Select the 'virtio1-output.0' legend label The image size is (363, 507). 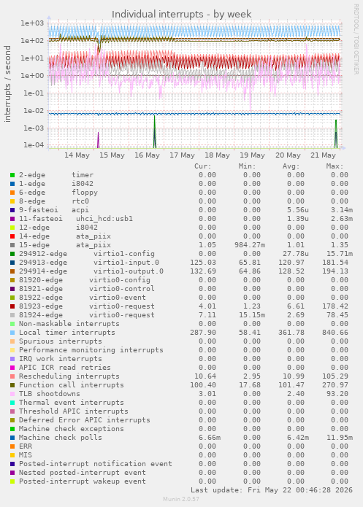pyautogui.click(x=129, y=271)
